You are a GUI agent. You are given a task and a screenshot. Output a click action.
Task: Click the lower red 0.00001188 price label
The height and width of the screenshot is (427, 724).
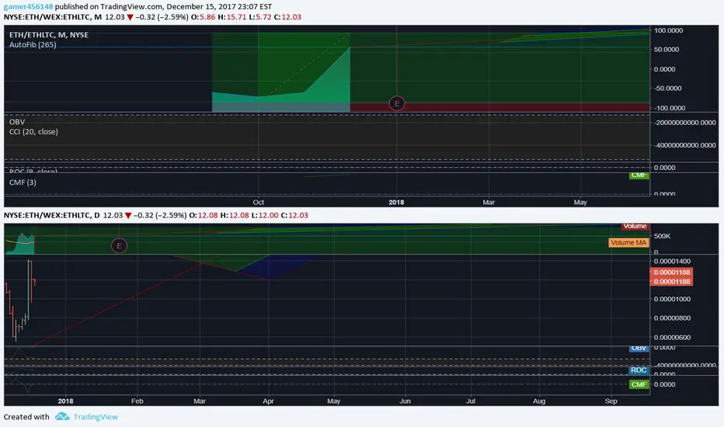671,282
